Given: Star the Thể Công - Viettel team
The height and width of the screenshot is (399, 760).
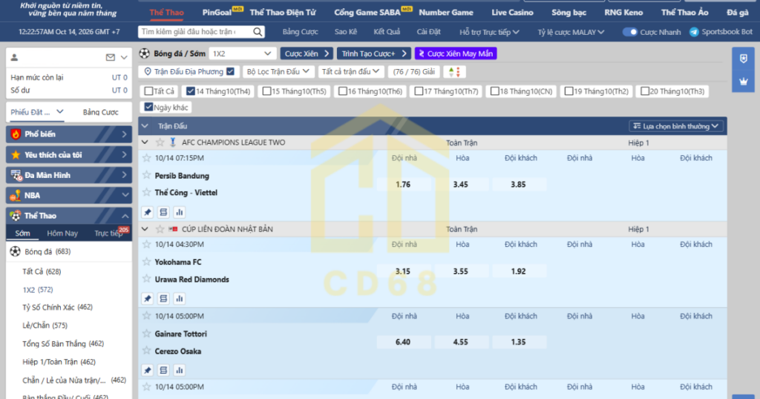Looking at the screenshot, I should point(147,192).
